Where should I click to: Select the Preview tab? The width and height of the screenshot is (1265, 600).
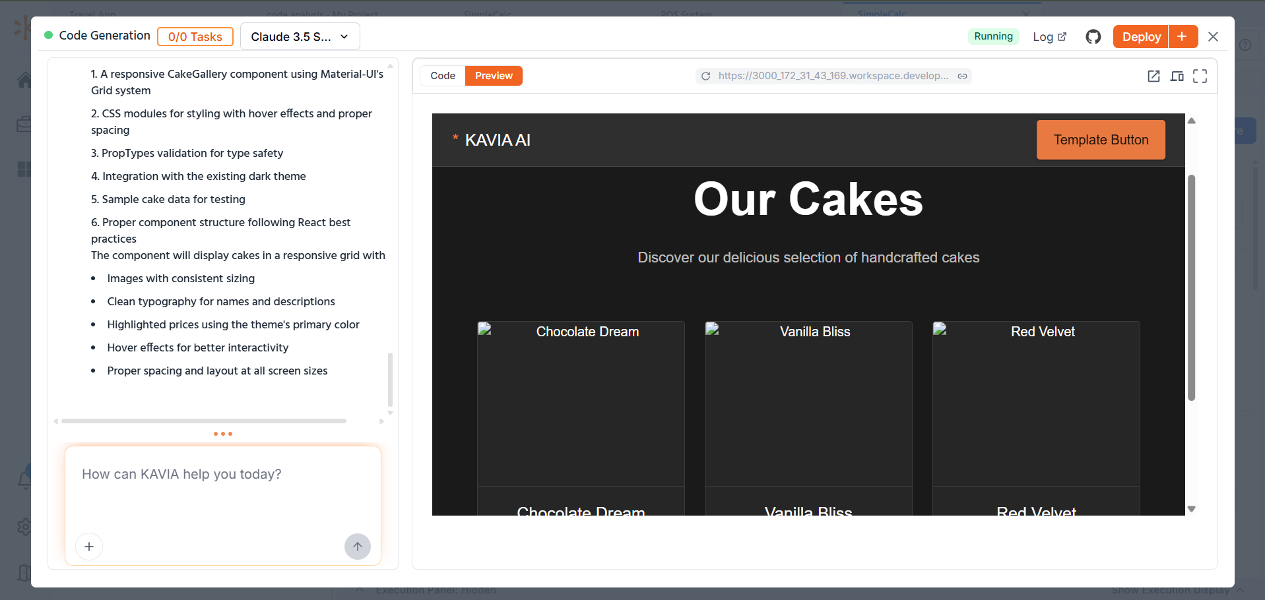(494, 76)
